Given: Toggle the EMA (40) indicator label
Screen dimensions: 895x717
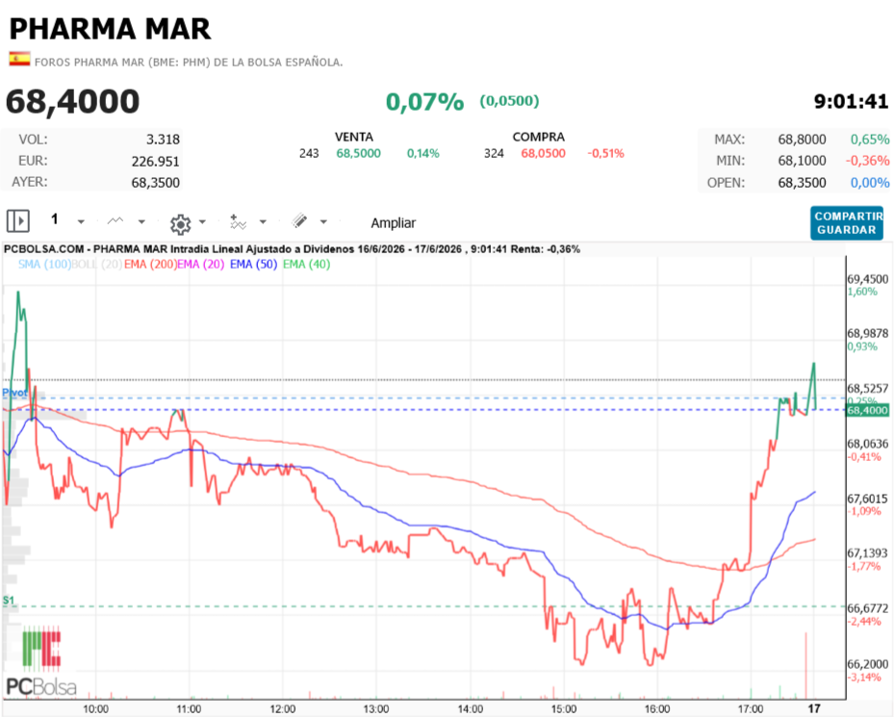Looking at the screenshot, I should pos(307,264).
